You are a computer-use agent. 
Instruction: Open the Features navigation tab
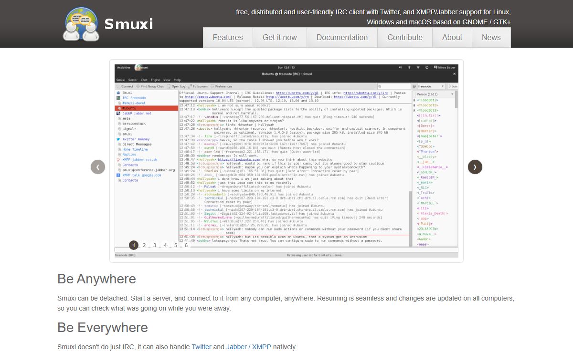(x=228, y=37)
